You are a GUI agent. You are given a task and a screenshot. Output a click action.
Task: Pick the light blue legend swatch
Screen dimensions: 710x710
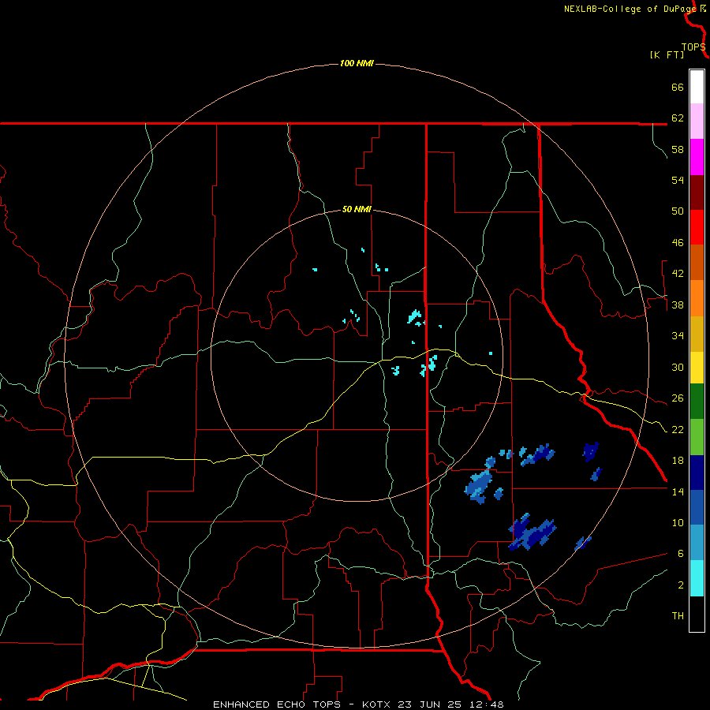pos(697,543)
